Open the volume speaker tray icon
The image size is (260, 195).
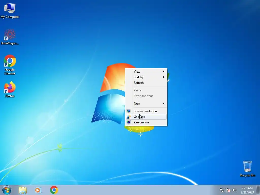pos(234,190)
